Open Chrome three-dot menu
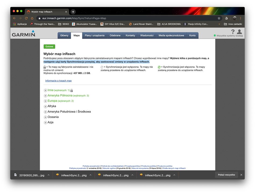The width and height of the screenshot is (255, 193). (x=240, y=18)
